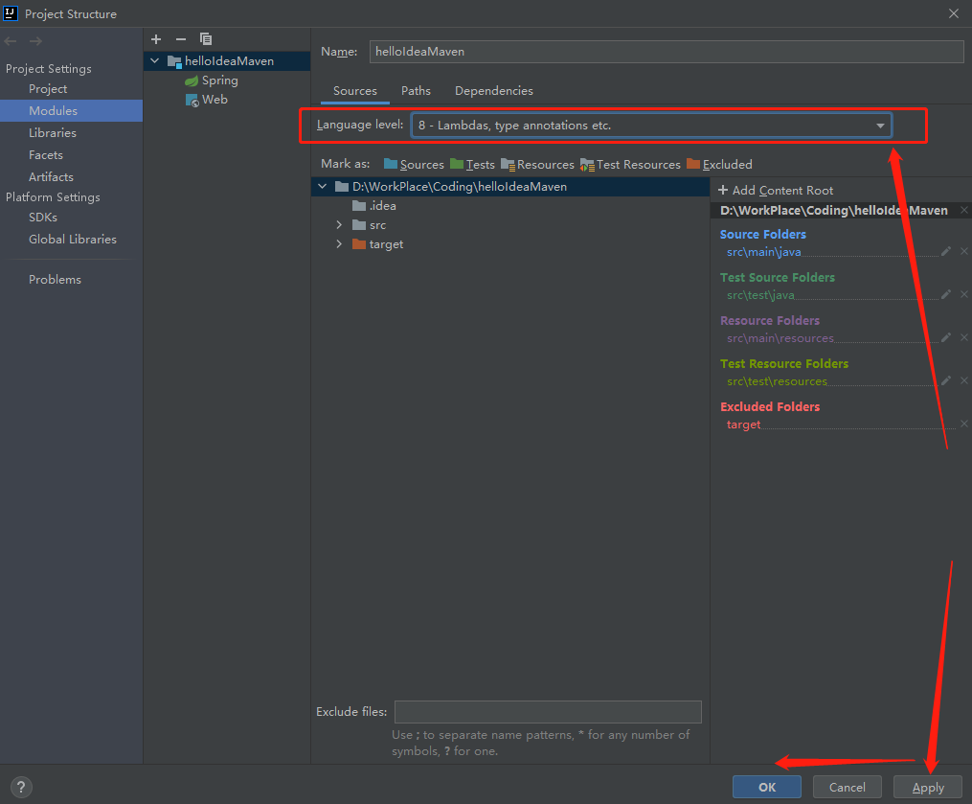Screen dimensions: 972x804
Task: Expand the src folder in the tree
Action: [338, 224]
